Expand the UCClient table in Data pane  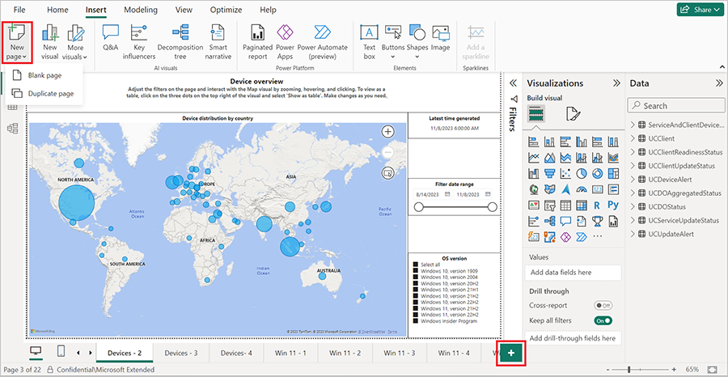[632, 138]
